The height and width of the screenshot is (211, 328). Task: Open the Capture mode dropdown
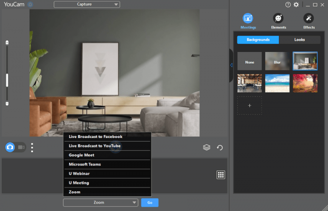(x=87, y=4)
